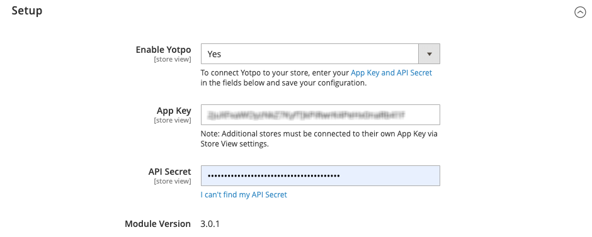Click the [store view] scope under App Key
This screenshot has width=592, height=237.
[172, 120]
